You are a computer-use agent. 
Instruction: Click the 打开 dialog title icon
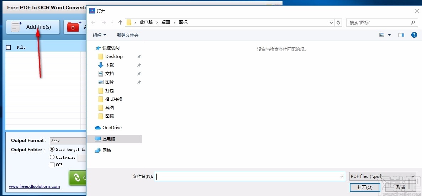coord(92,11)
